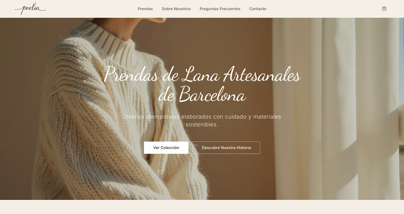The height and width of the screenshot is (214, 404).
Task: Click the heading line 'Prendas de Lana Artesanales'
Action: point(202,74)
